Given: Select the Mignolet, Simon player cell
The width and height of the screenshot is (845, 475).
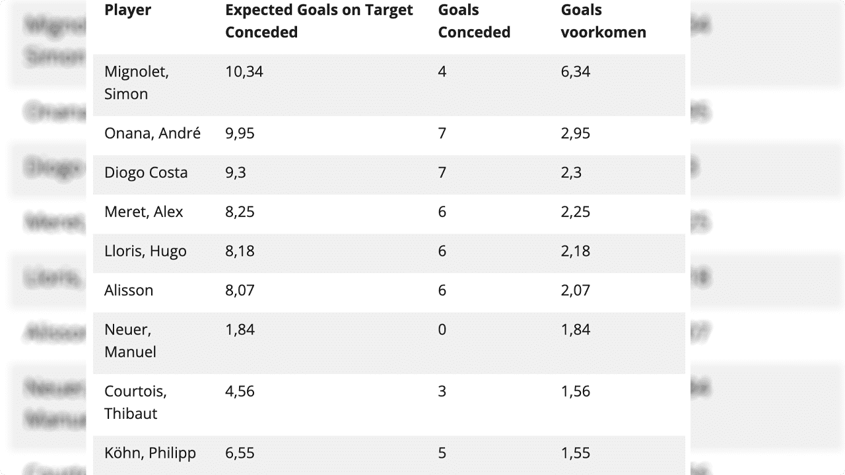Looking at the screenshot, I should [x=137, y=82].
